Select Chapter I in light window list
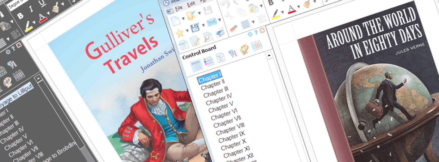 tap(209, 77)
